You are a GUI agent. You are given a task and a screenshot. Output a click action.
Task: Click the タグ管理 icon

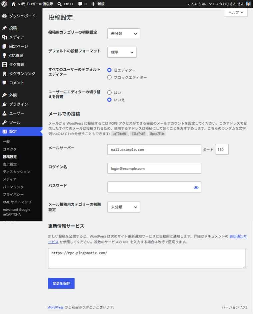coord(4,65)
